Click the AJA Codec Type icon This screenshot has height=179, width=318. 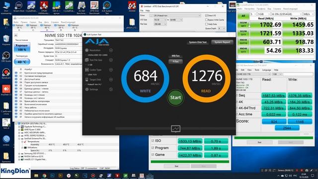click(x=87, y=70)
